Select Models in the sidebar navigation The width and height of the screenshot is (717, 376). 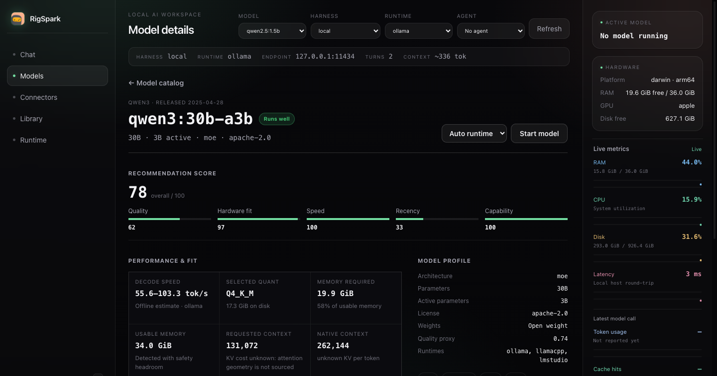[x=57, y=76]
